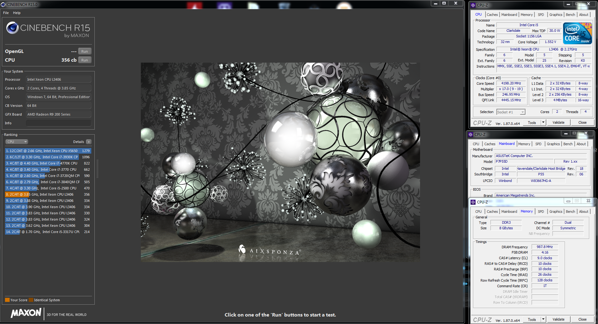Select ranking row Core i7-3770 score 662
Screen dimensions: 598x324
pos(48,169)
